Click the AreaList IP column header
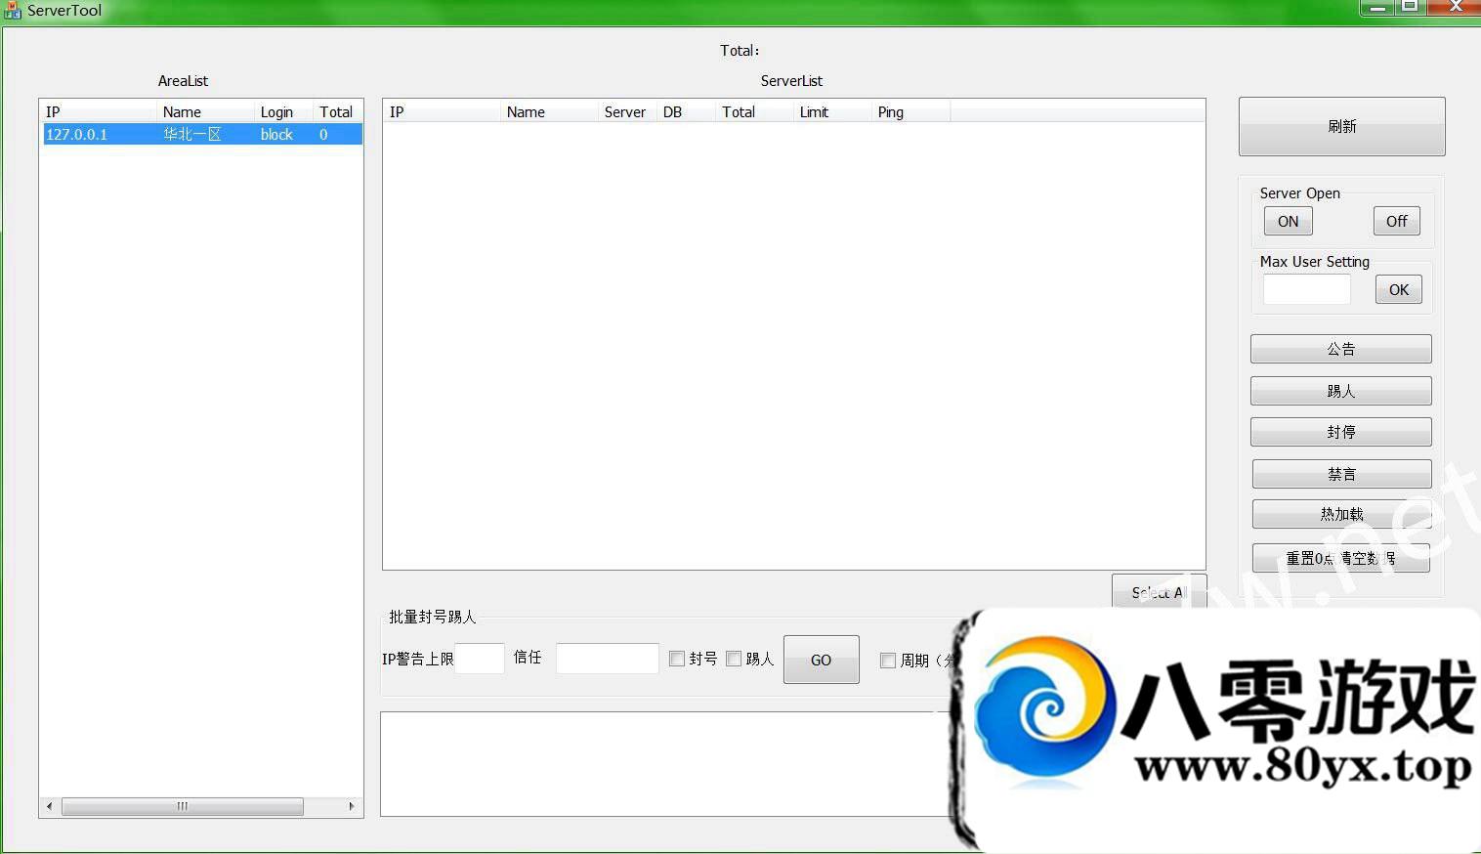The height and width of the screenshot is (854, 1481). click(x=98, y=111)
